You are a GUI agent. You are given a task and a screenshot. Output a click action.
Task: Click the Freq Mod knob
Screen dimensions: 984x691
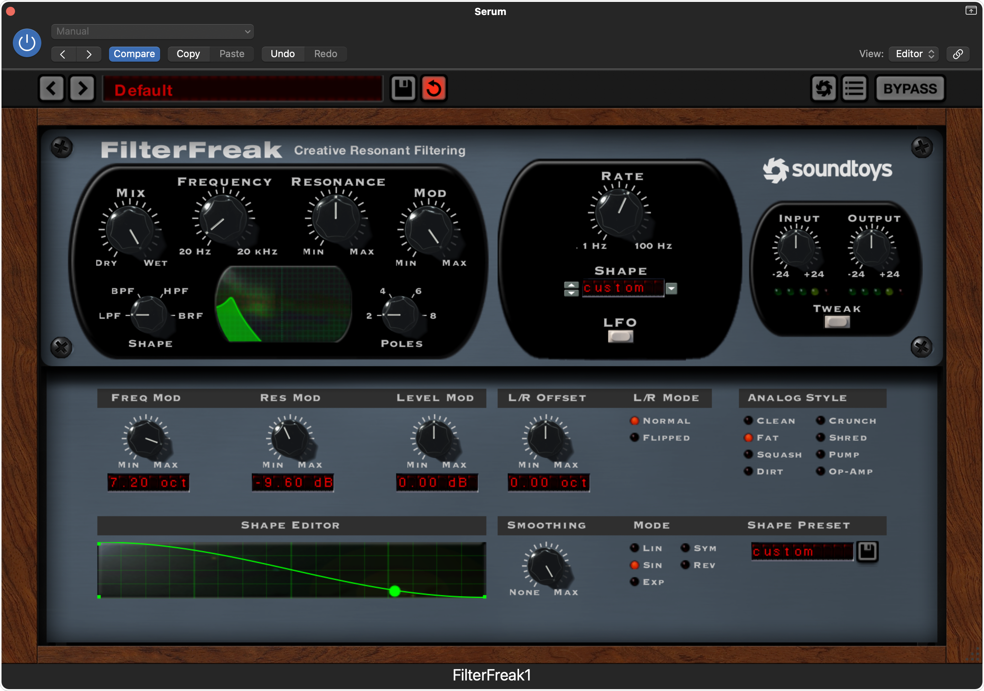click(146, 438)
